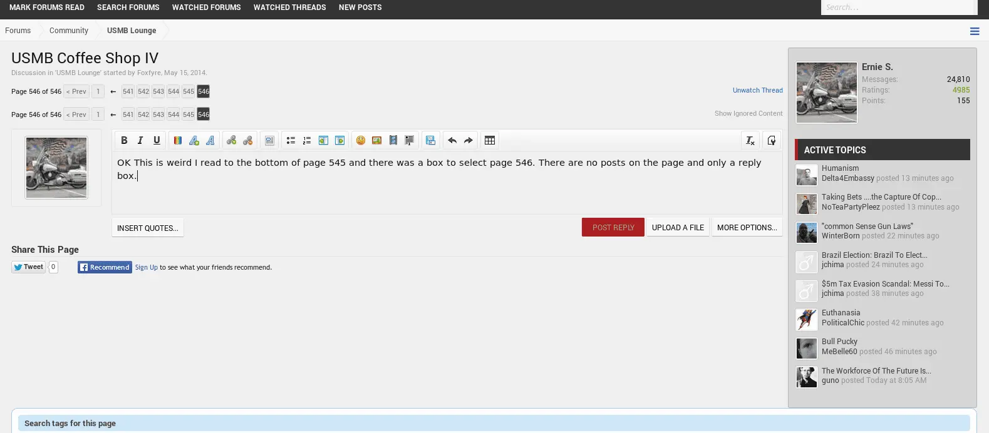Remove formatting with the Tx icon

pyautogui.click(x=750, y=140)
